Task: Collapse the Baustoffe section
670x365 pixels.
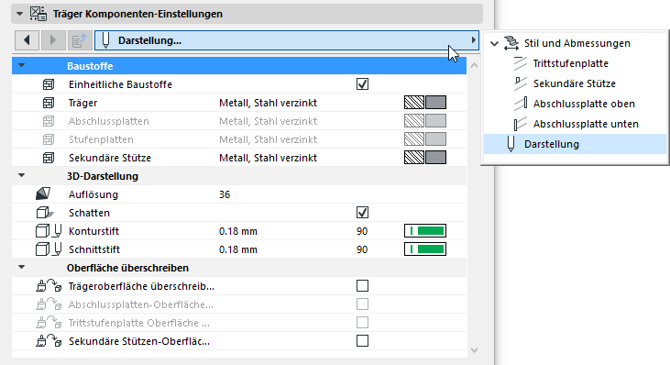Action: point(21,66)
